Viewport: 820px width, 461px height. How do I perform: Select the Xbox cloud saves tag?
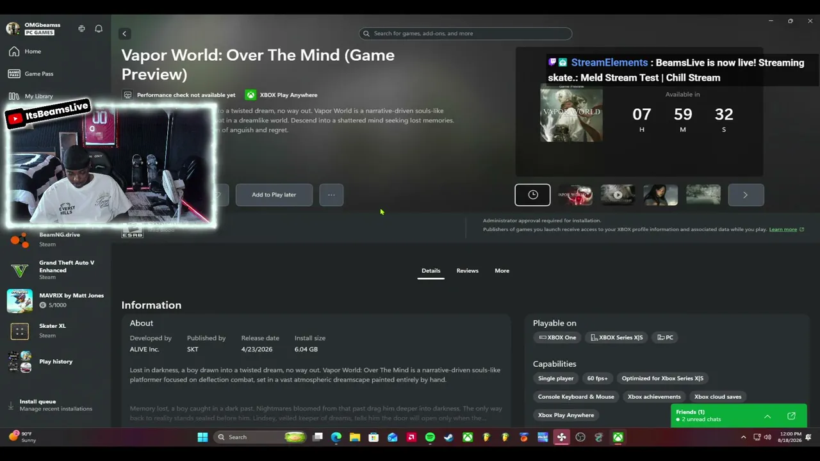pos(717,397)
